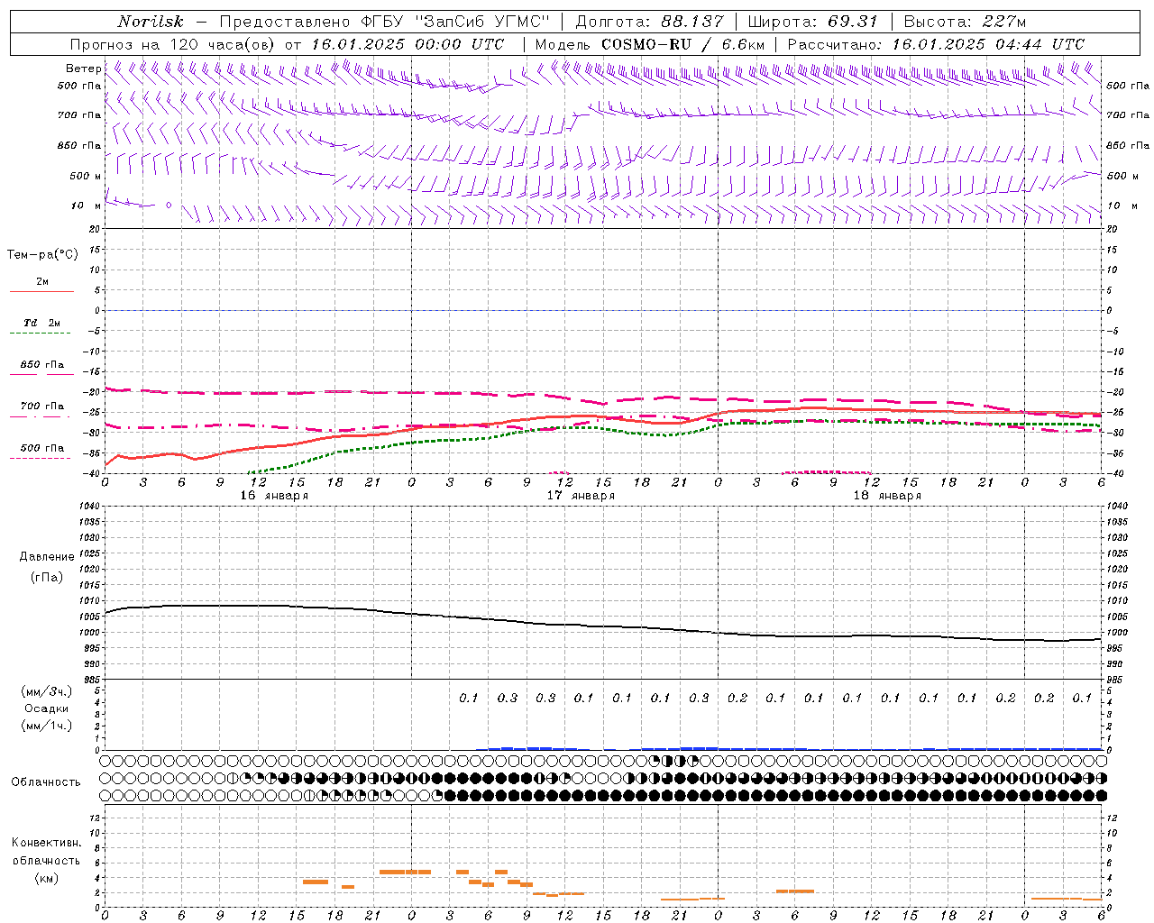The width and height of the screenshot is (1154, 923).
Task: Select the 'Td 2м' dew point legend label
Action: pos(42,323)
